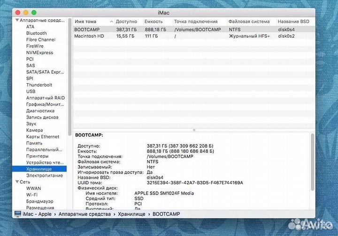
Task: Go to iMac - Apple in path bar
Action: [37, 214]
